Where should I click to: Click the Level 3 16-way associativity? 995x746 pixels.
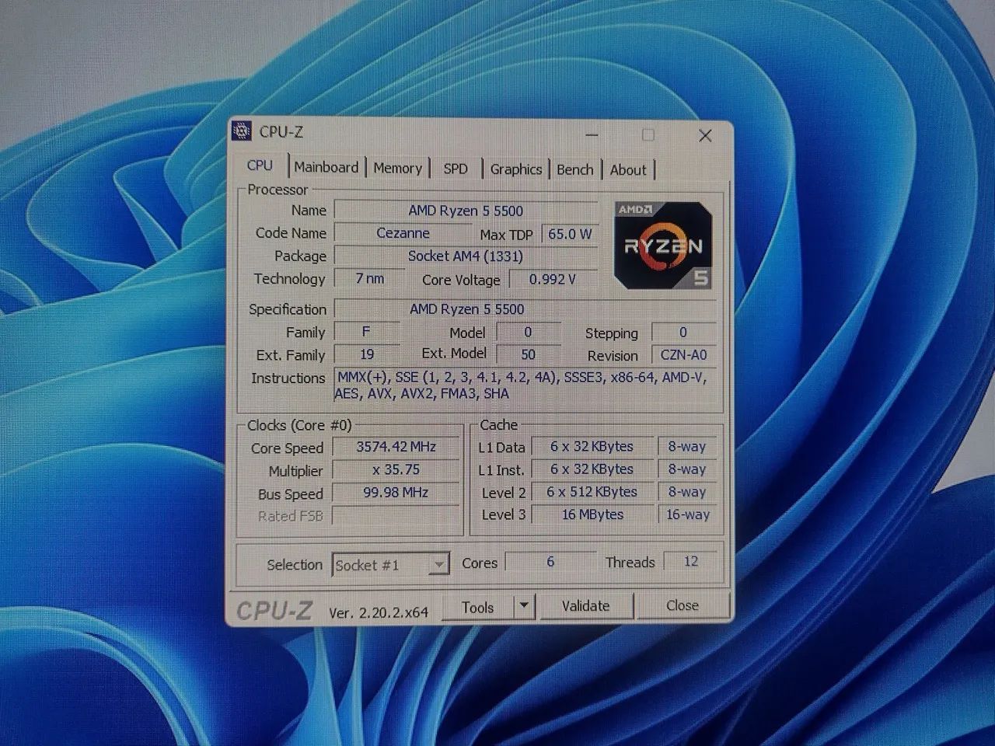(687, 514)
